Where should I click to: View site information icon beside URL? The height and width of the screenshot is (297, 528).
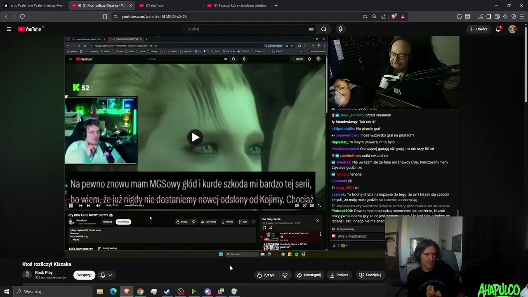tap(115, 16)
